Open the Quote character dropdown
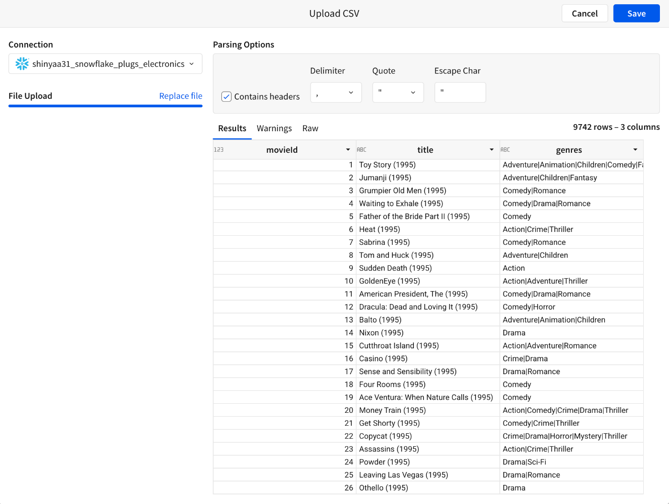Viewport: 669px width, 504px height. [398, 93]
